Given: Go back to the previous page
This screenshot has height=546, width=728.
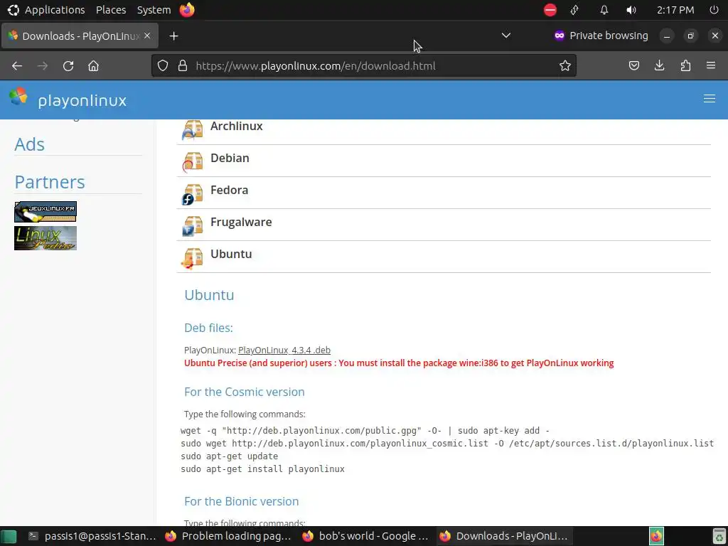Looking at the screenshot, I should pos(17,66).
